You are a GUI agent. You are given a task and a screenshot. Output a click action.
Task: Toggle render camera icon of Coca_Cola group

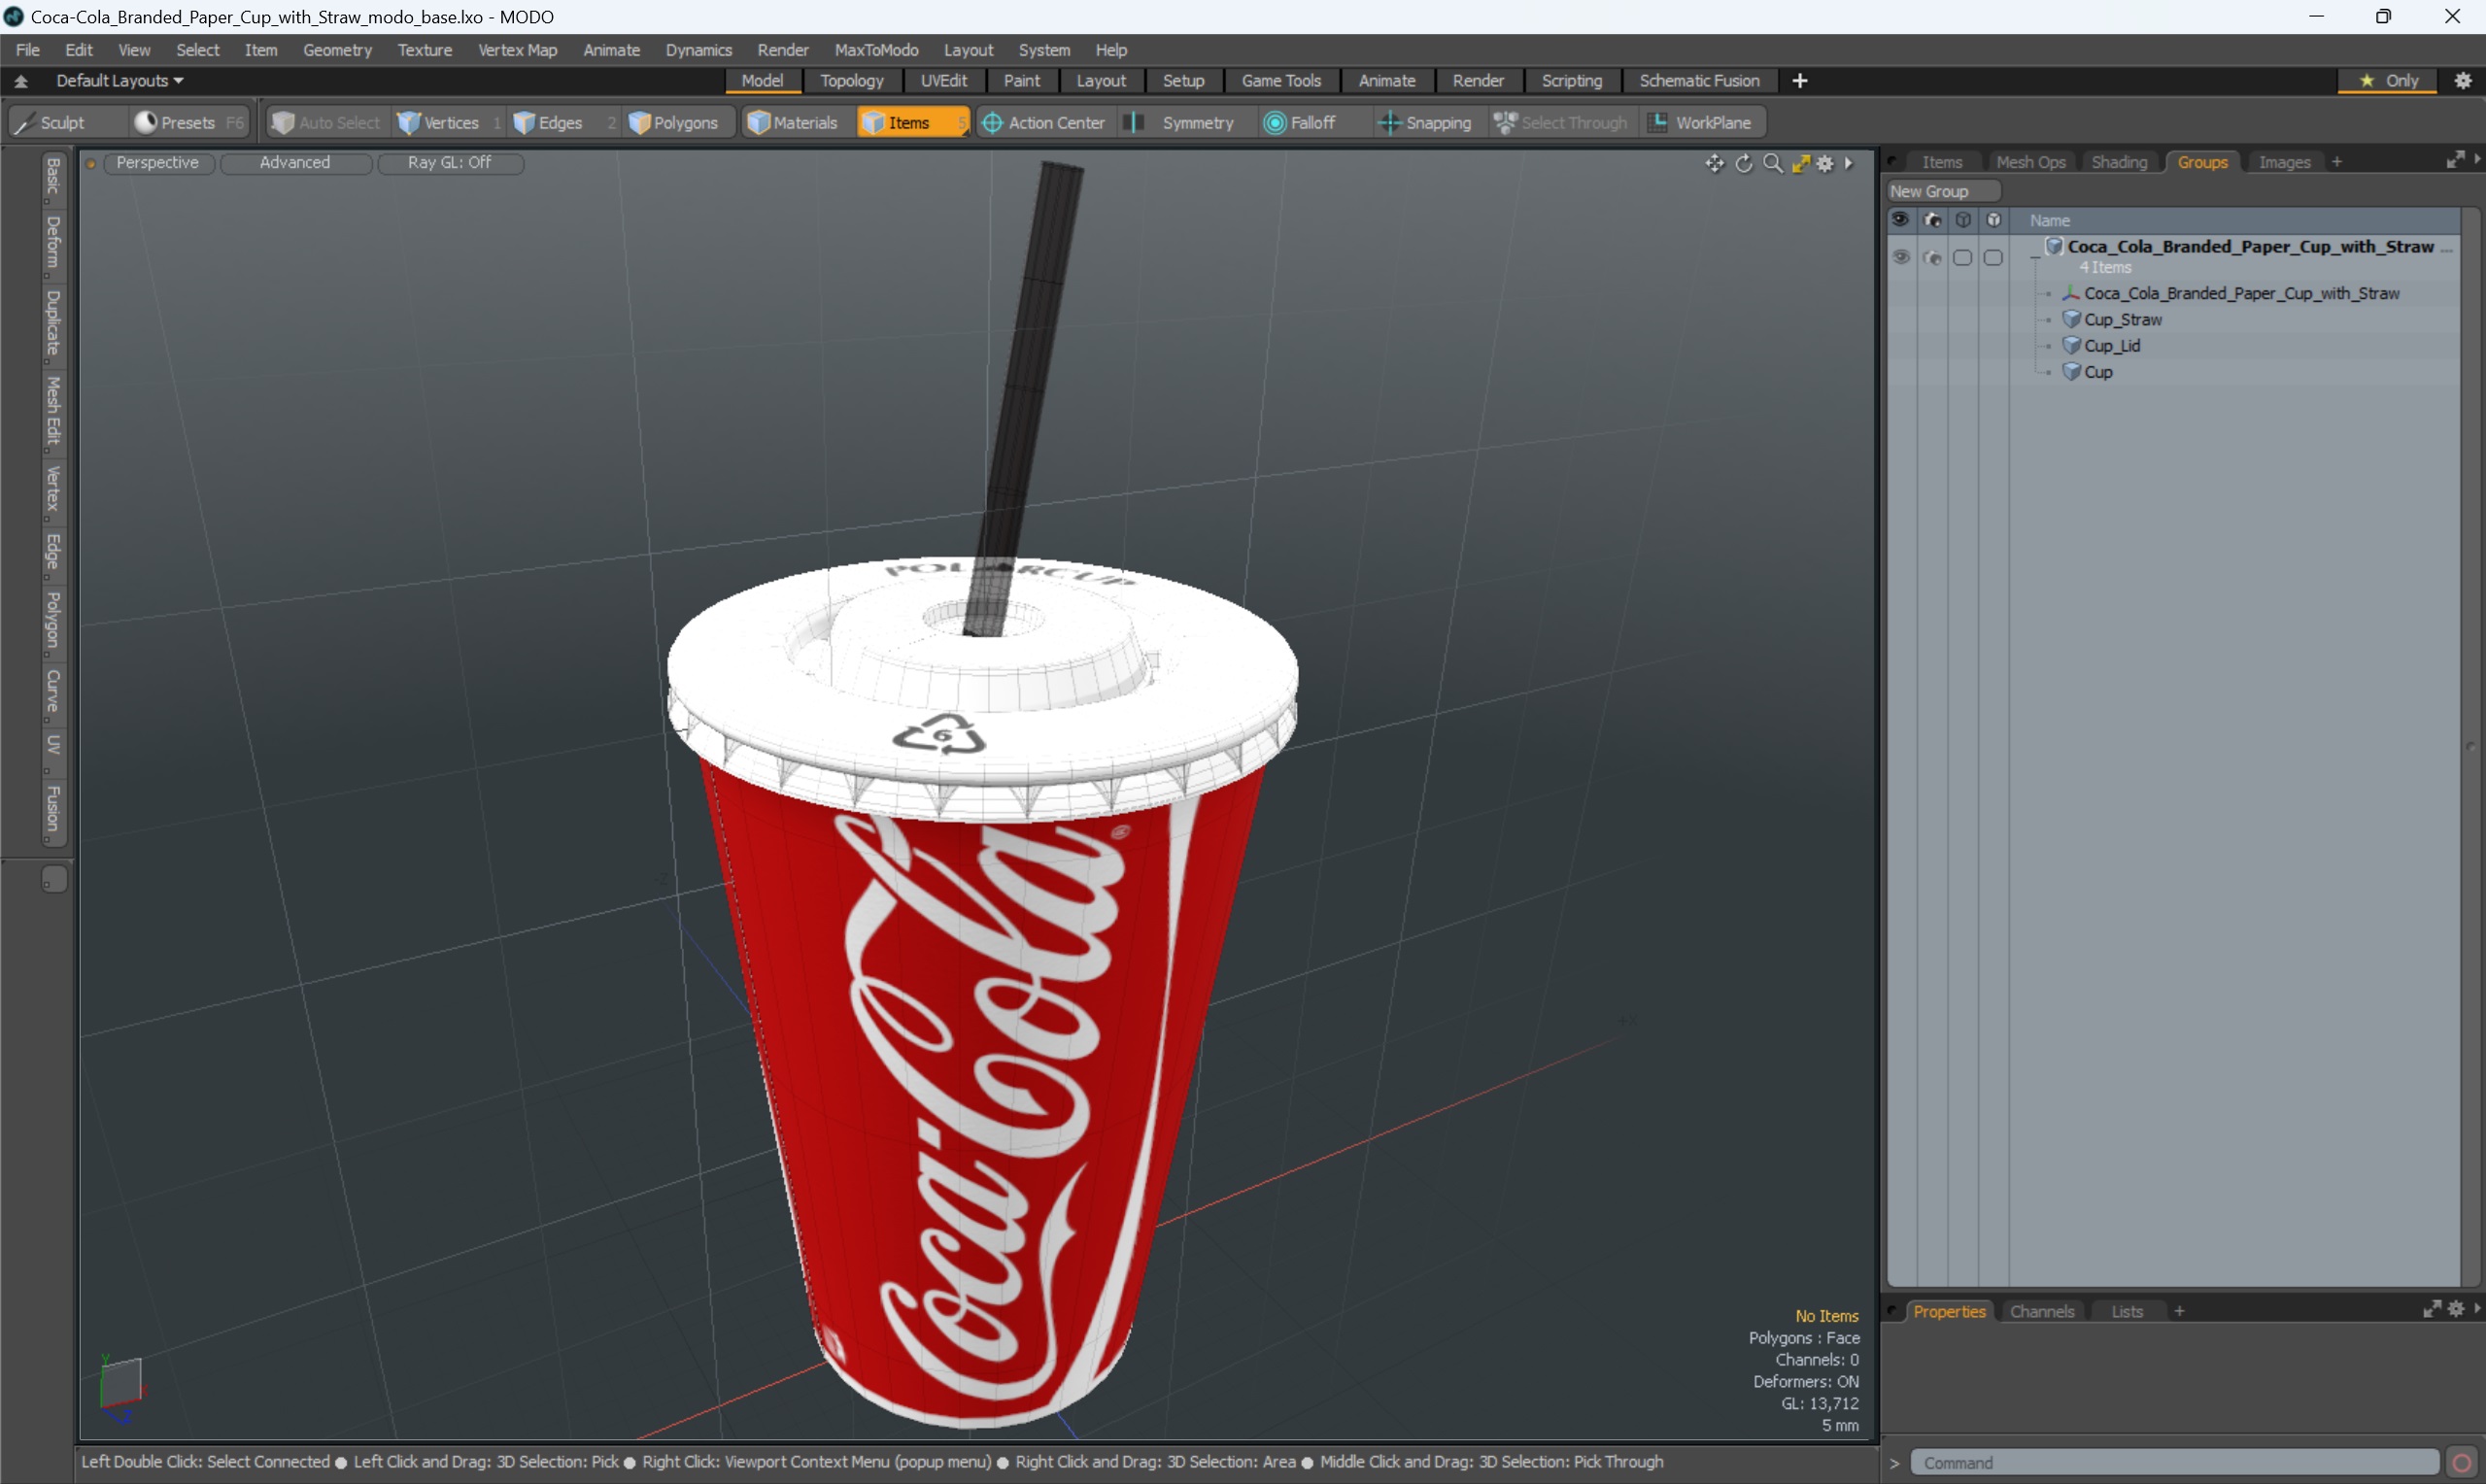1933,257
